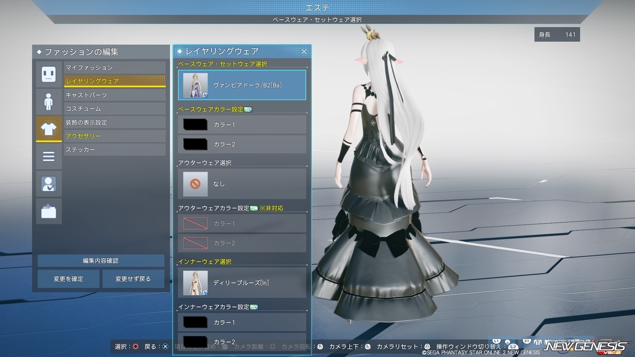This screenshot has width=635, height=357.
Task: Click basewear color setting palette icon
Action: [248, 109]
